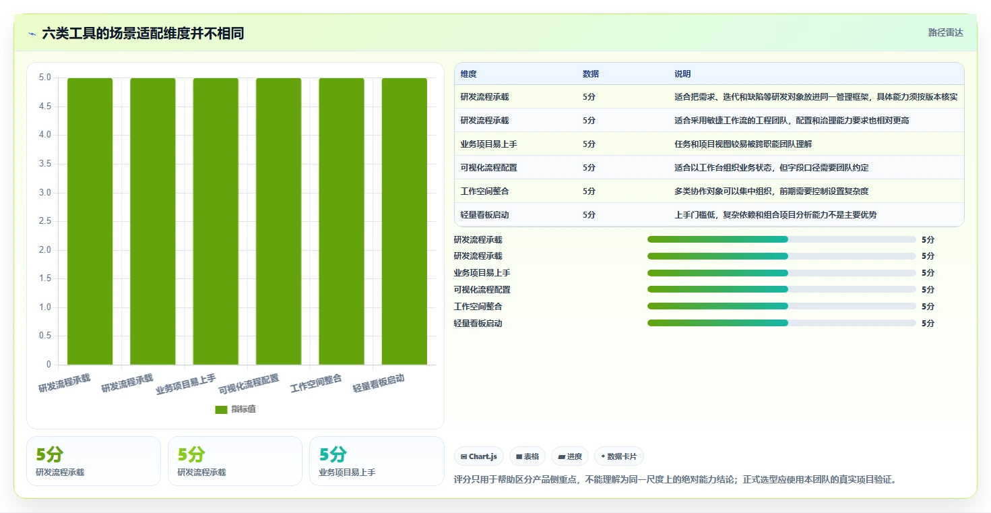Click the footer note starting '评分只用于帮助区分'
This screenshot has height=513, width=991.
pyautogui.click(x=676, y=480)
